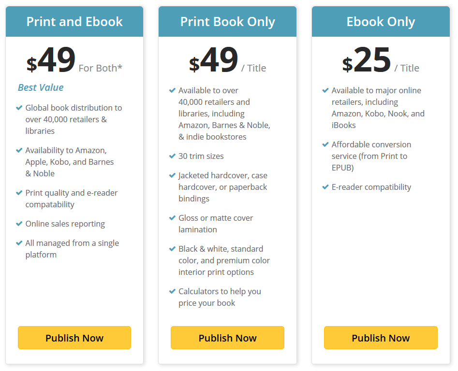Viewport: 458px width, 371px height.
Task: Click checkmark next to Online sales reporting
Action: (19, 224)
